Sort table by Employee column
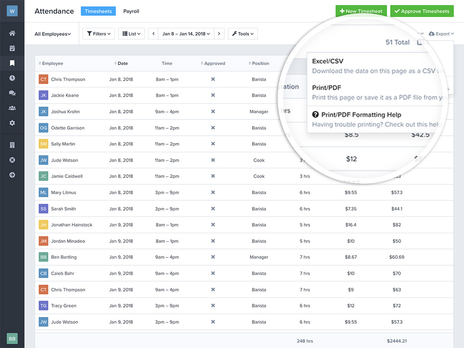464x348 pixels. click(x=51, y=63)
